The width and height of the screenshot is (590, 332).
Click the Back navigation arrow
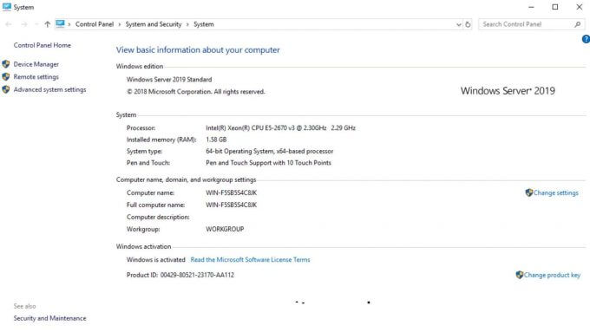click(x=9, y=24)
